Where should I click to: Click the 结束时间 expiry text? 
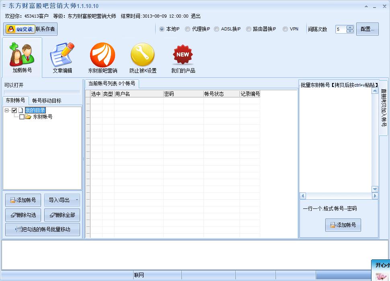[x=154, y=16]
